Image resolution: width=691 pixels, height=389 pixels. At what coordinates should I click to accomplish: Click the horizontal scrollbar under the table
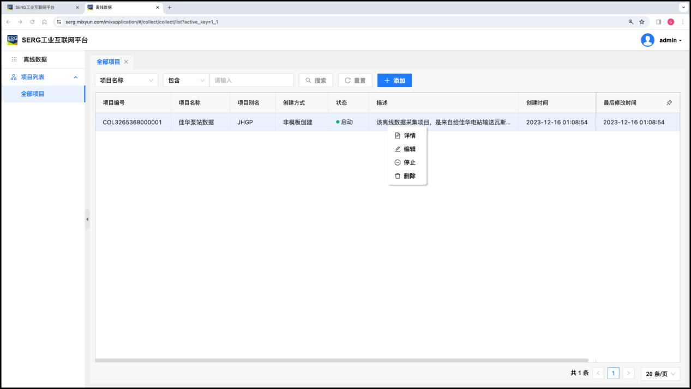[342, 360]
